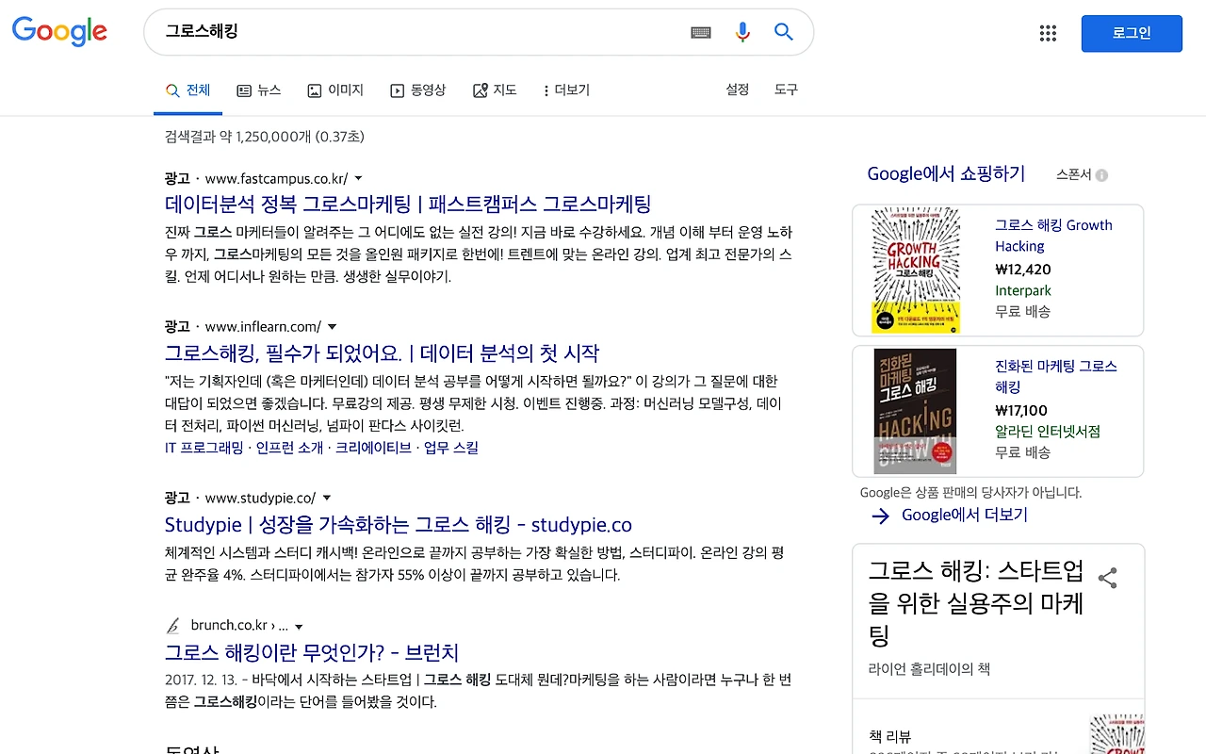Click the Interpark seller name
This screenshot has height=754, width=1206.
[1023, 291]
